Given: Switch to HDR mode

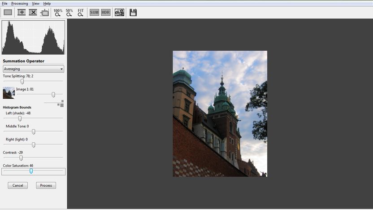Looking at the screenshot, I should tap(106, 13).
